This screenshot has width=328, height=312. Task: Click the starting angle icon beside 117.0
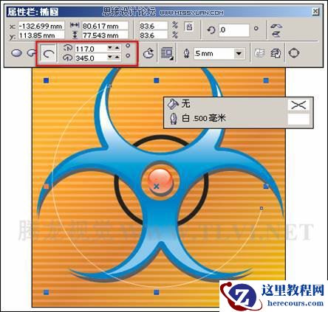[67, 48]
